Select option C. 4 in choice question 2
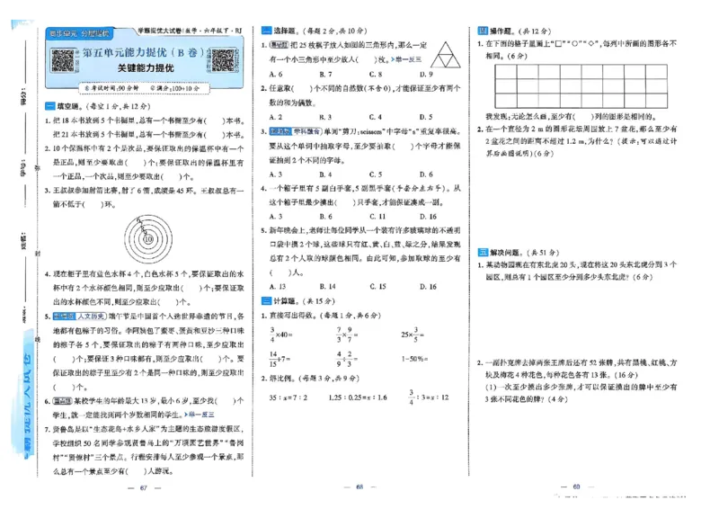 click(x=376, y=117)
